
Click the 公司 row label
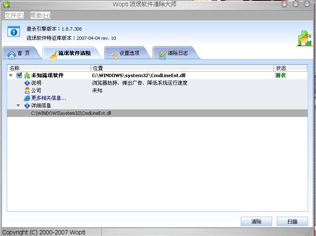[x=36, y=90]
